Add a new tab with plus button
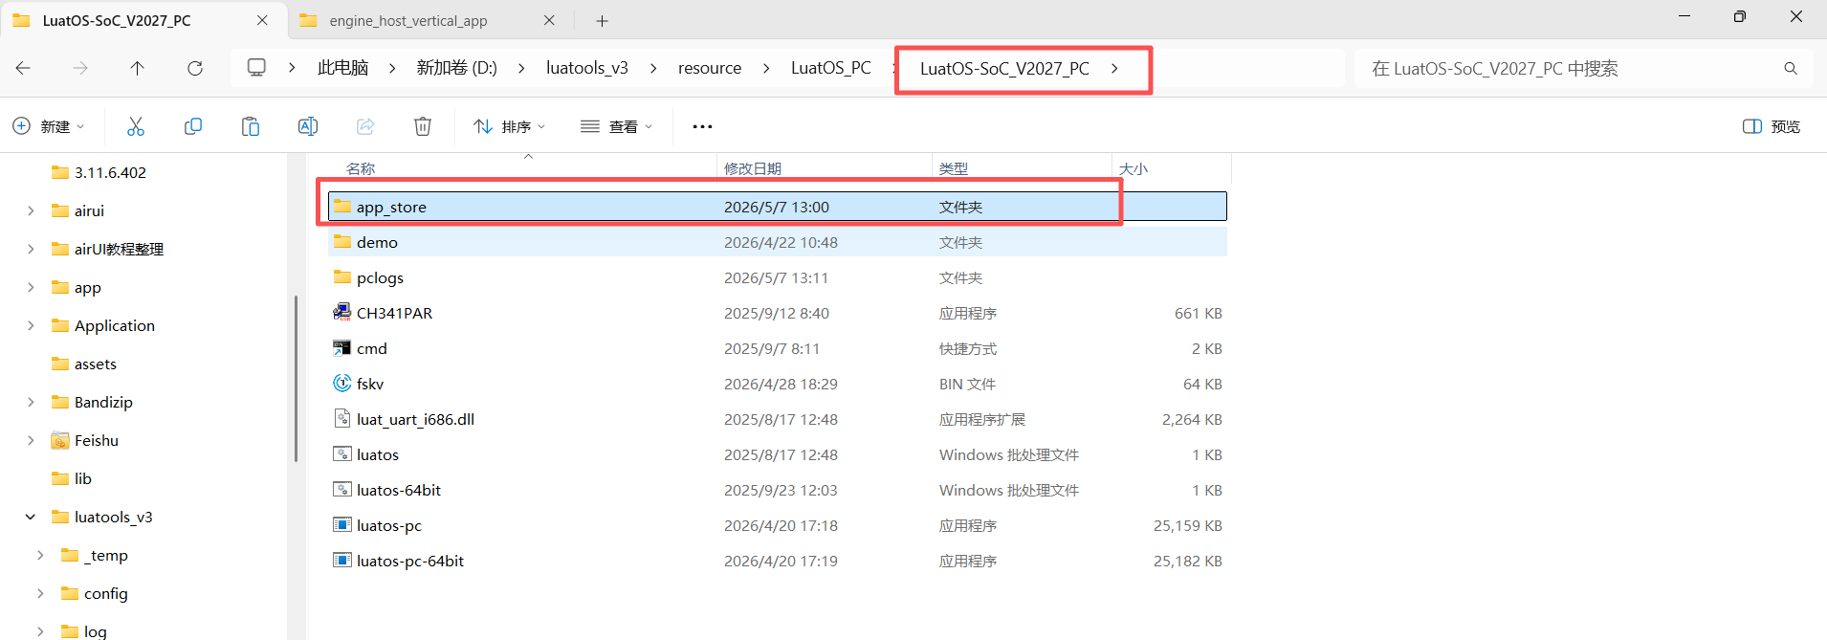Viewport: 1827px width, 640px height. (602, 20)
